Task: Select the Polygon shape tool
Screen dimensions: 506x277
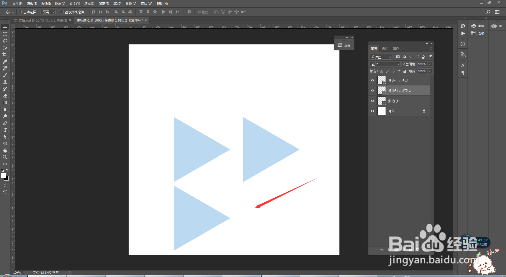Action: (5, 143)
